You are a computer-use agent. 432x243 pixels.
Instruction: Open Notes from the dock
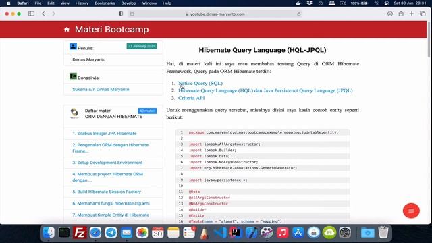173,233
